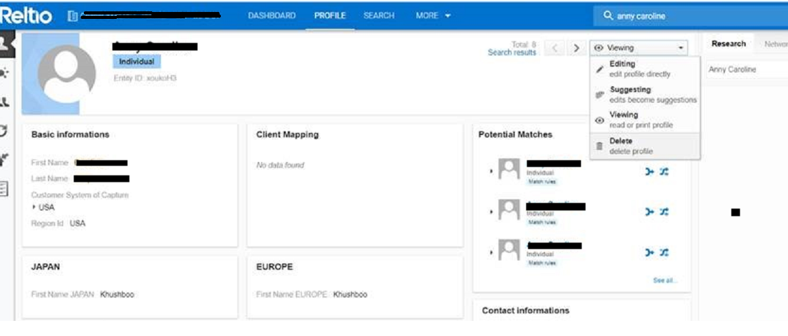This screenshot has height=336, width=788.
Task: Click the No data found text
Action: [x=280, y=165]
